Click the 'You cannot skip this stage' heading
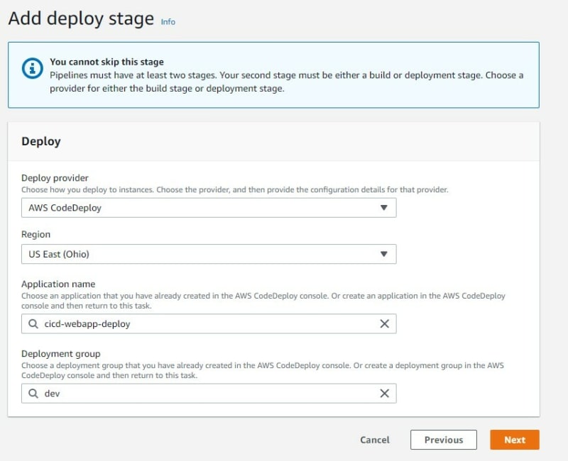Image resolution: width=568 pixels, height=461 pixels. [x=107, y=62]
